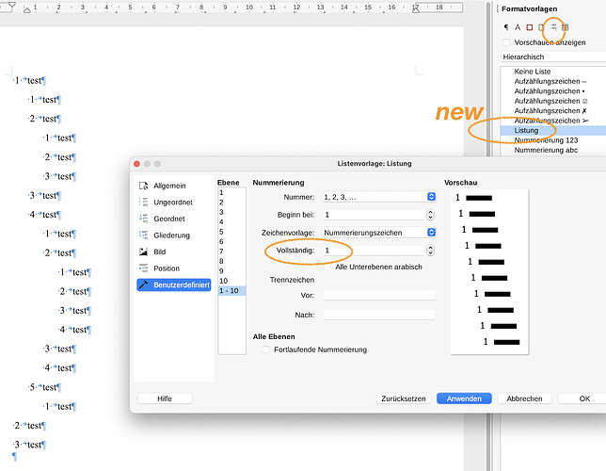Select the Listung list style
606x471 pixels.
(x=553, y=130)
